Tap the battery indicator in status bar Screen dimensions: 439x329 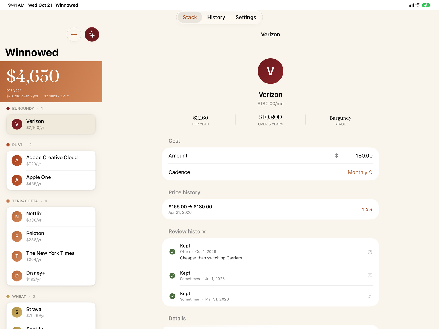(426, 5)
